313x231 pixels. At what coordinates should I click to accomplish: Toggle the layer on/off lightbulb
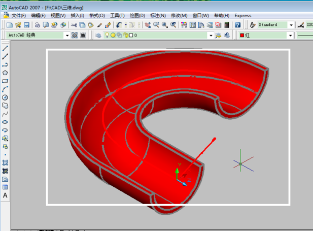pos(107,36)
